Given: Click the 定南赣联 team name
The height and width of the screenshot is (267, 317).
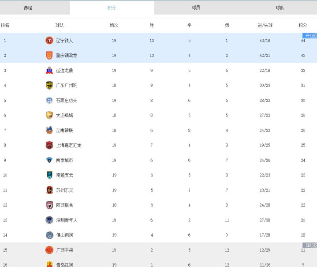Looking at the screenshot, I should point(64,130).
